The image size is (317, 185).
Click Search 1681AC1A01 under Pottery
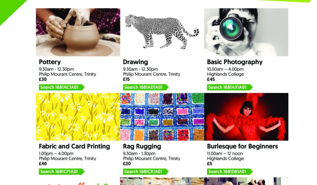point(61,87)
